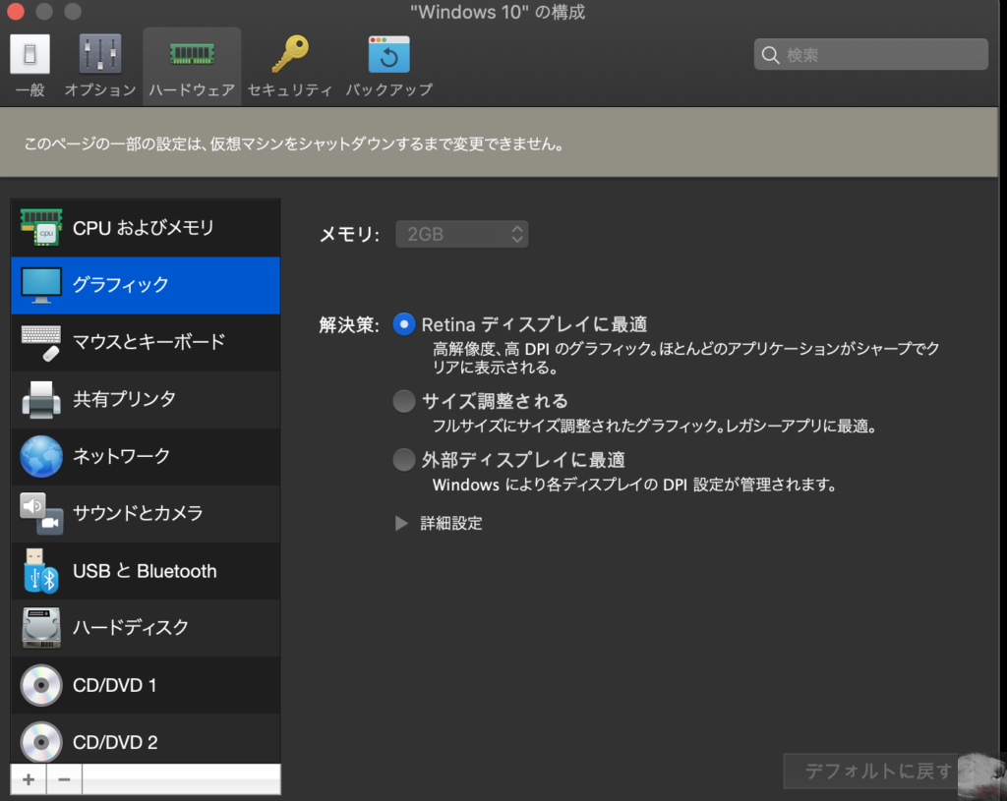Viewport: 1007px width, 801px height.
Task: Click the マウスとキーボード keyboard icon
Action: 41,342
